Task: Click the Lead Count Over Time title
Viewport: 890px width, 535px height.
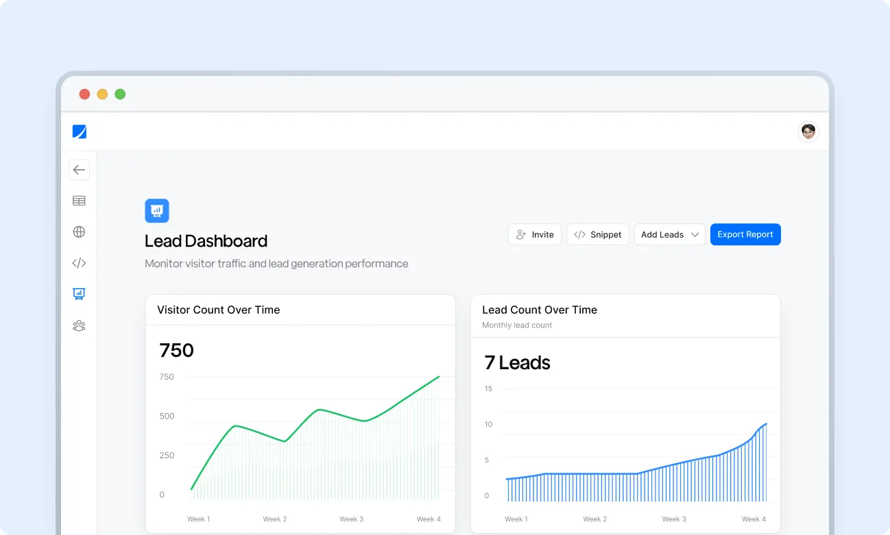Action: [x=539, y=310]
